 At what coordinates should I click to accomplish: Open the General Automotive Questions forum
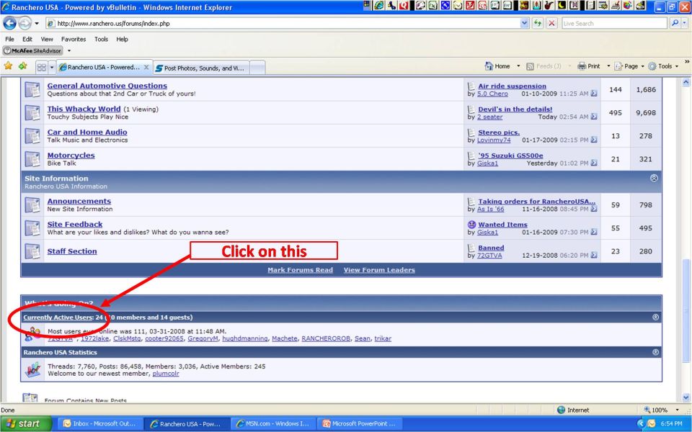click(x=107, y=86)
